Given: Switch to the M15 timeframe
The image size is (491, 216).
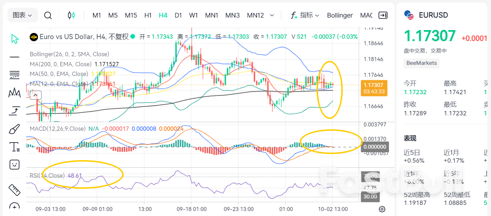Looking at the screenshot, I should click(x=131, y=15).
